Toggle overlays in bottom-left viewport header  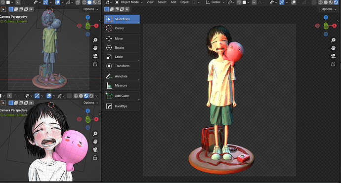(x=49, y=96)
